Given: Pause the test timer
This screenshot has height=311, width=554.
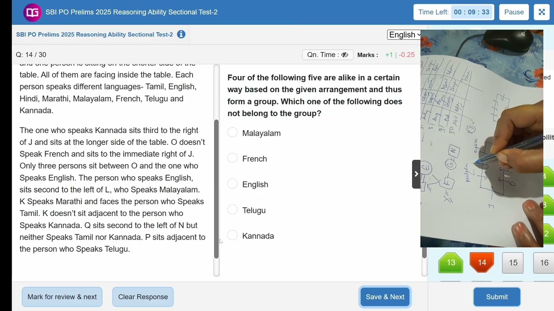Looking at the screenshot, I should (514, 12).
